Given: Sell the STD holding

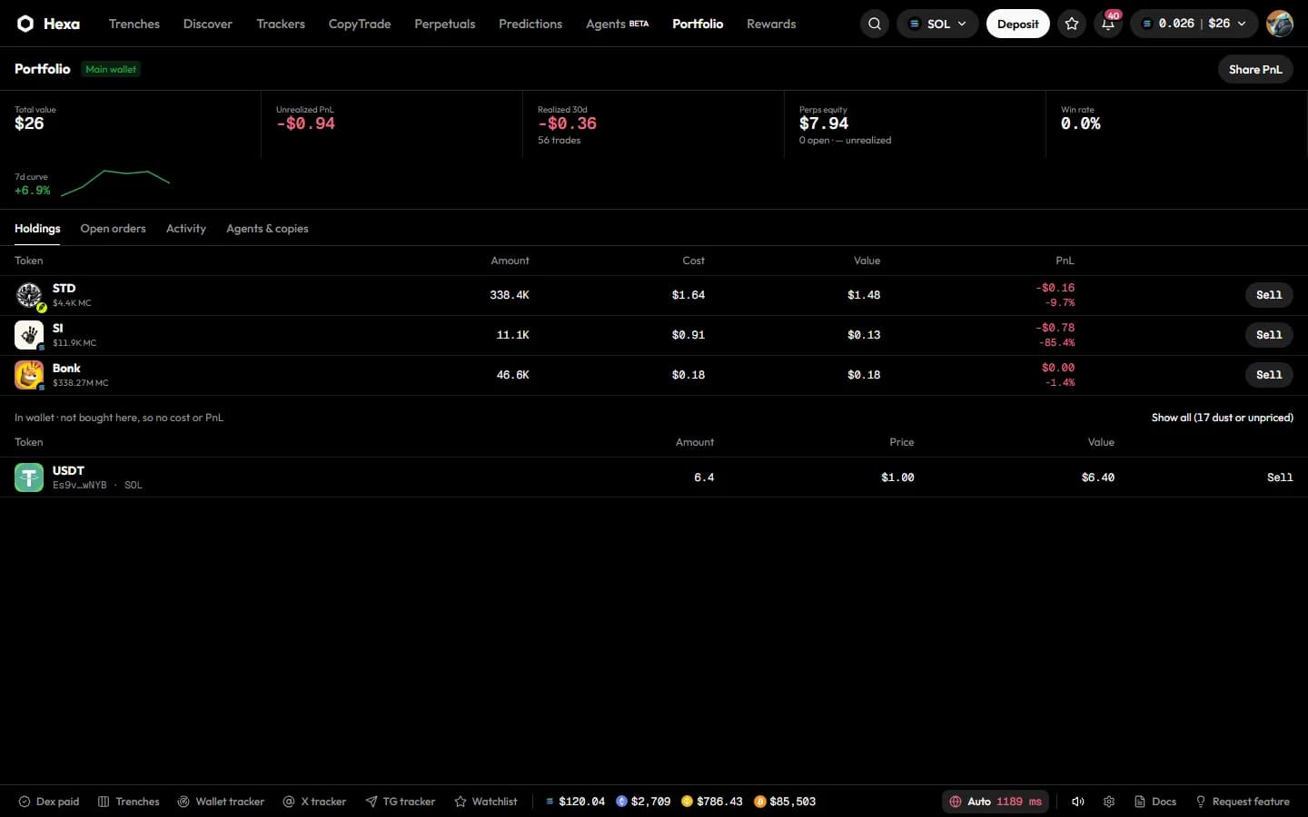Looking at the screenshot, I should click(x=1269, y=295).
